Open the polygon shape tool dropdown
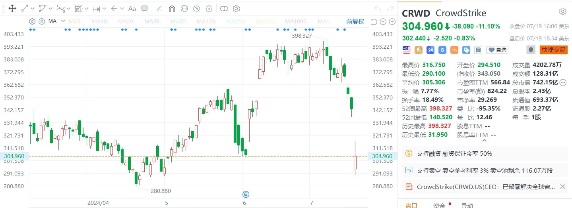This screenshot has height=208, width=572. 50,8
